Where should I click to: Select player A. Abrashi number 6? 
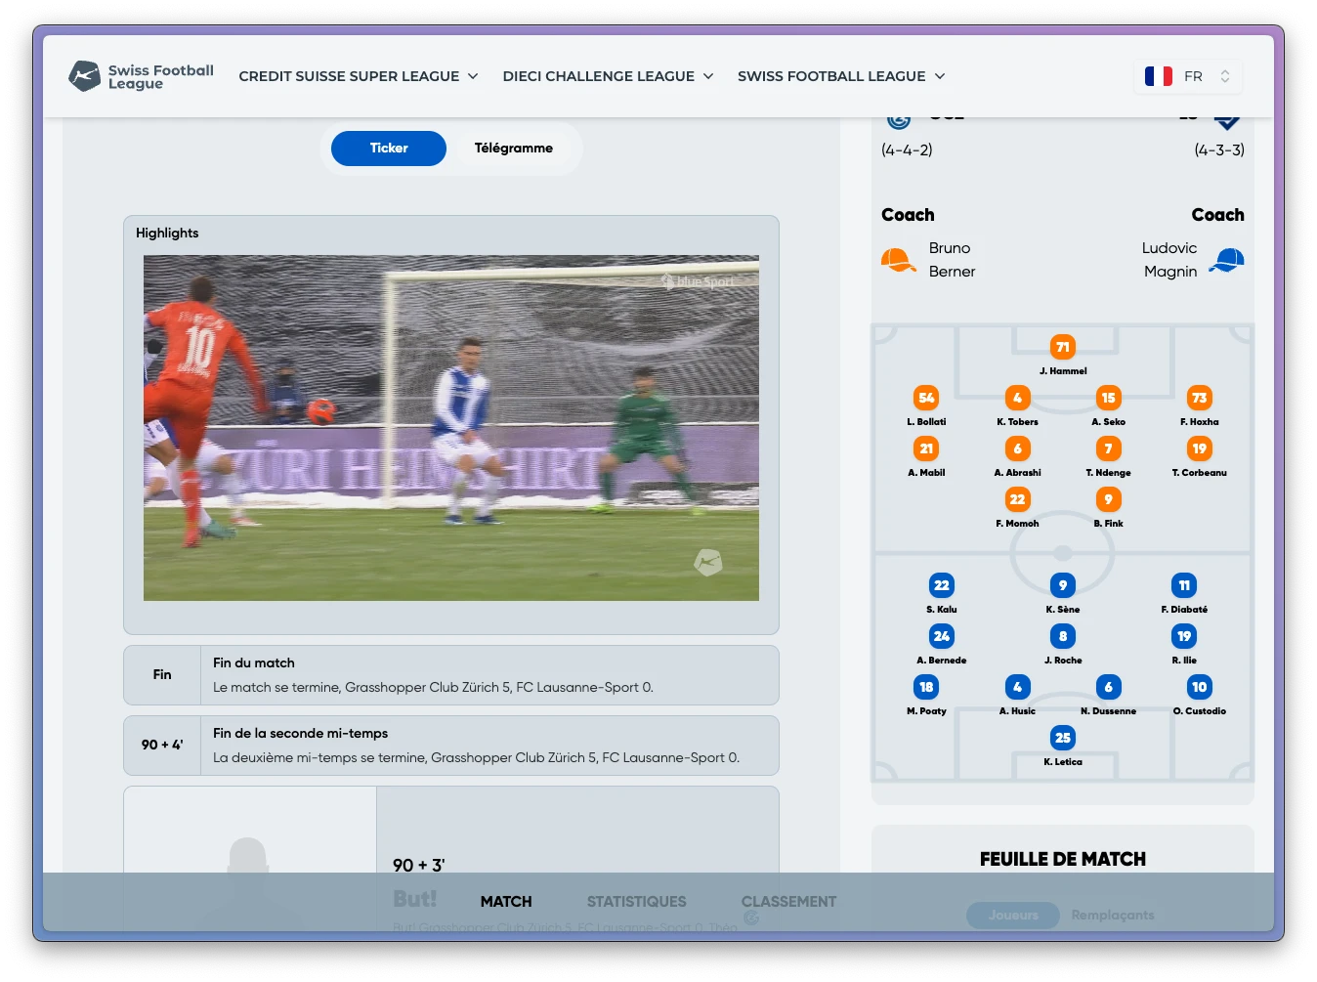1017,456
